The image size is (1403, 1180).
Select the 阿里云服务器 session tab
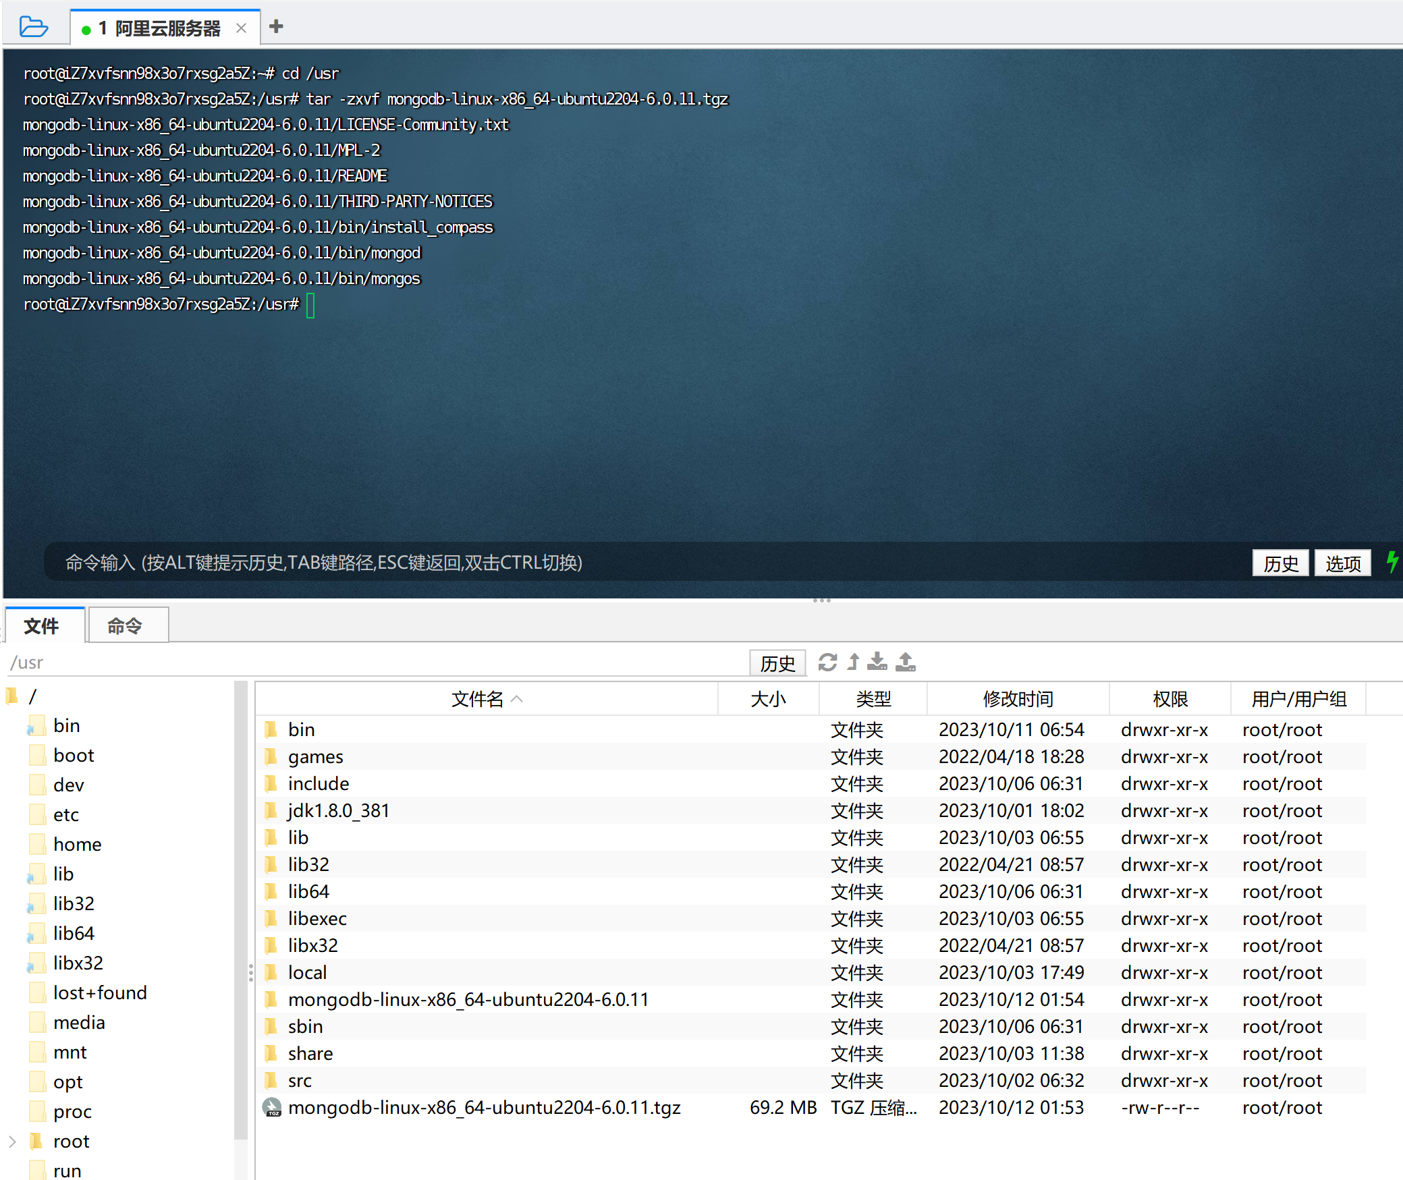[x=165, y=28]
